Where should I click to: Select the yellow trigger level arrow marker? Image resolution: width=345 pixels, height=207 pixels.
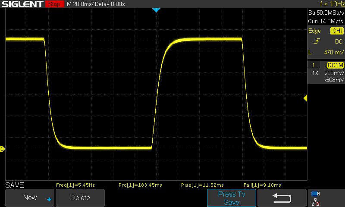coord(305,98)
